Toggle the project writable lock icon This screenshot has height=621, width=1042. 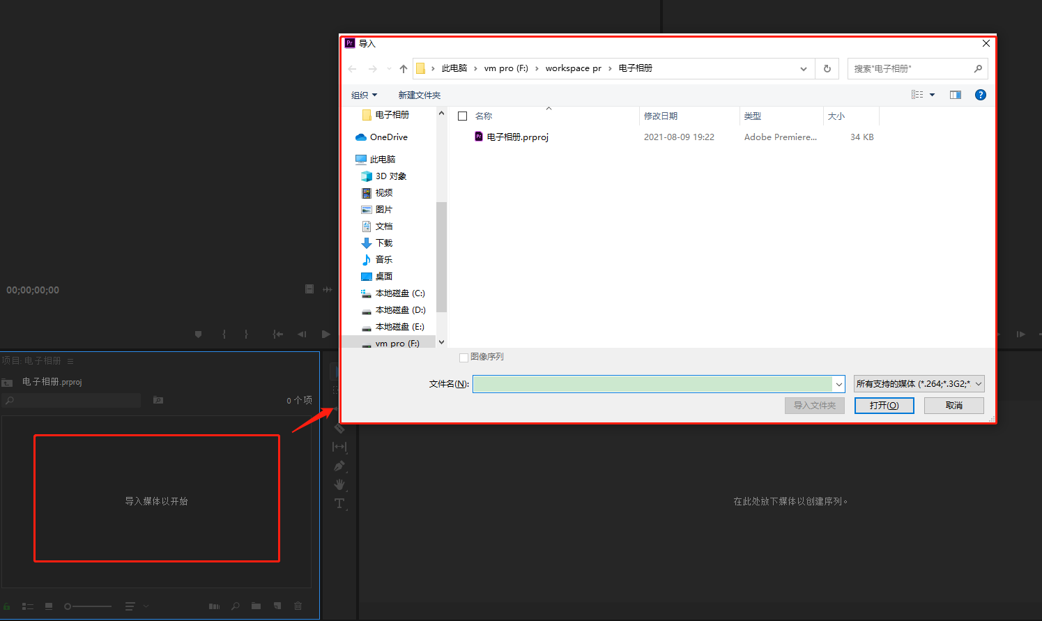pyautogui.click(x=7, y=606)
